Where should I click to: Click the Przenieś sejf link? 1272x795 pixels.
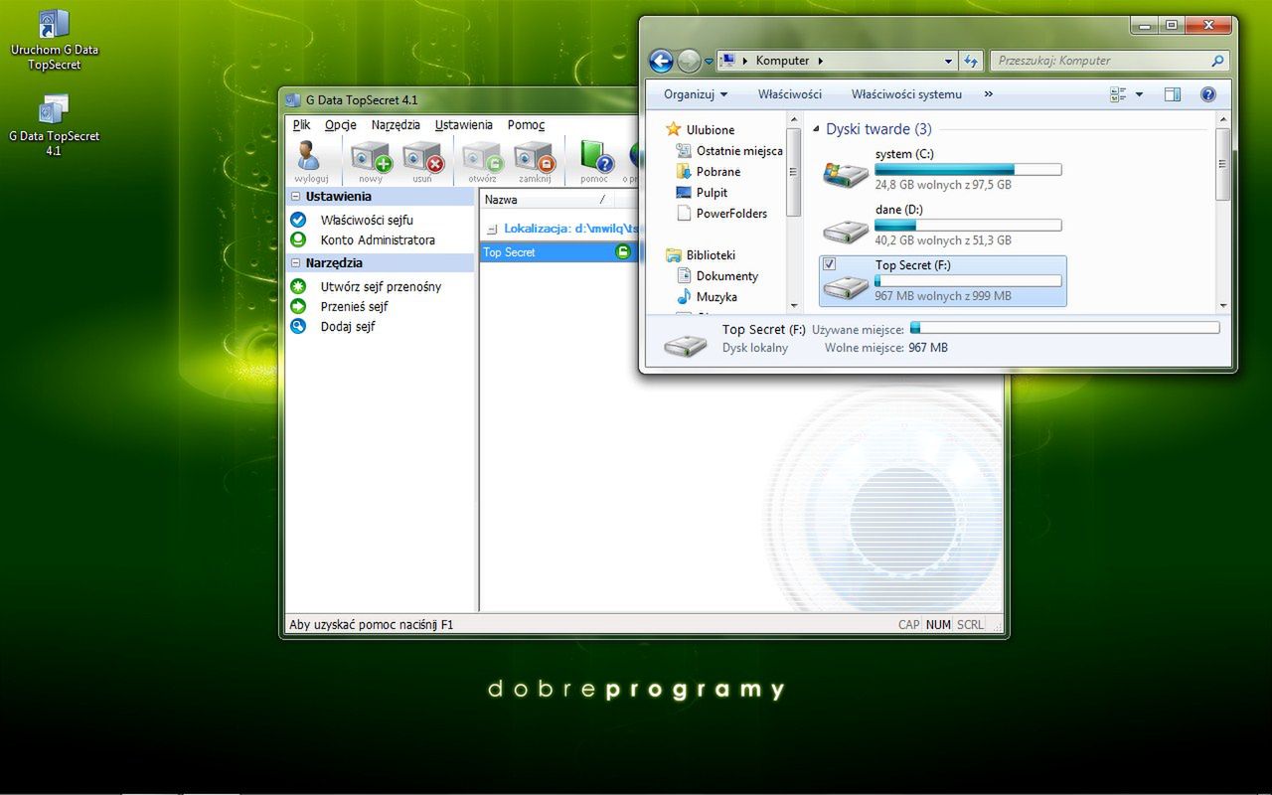(354, 306)
